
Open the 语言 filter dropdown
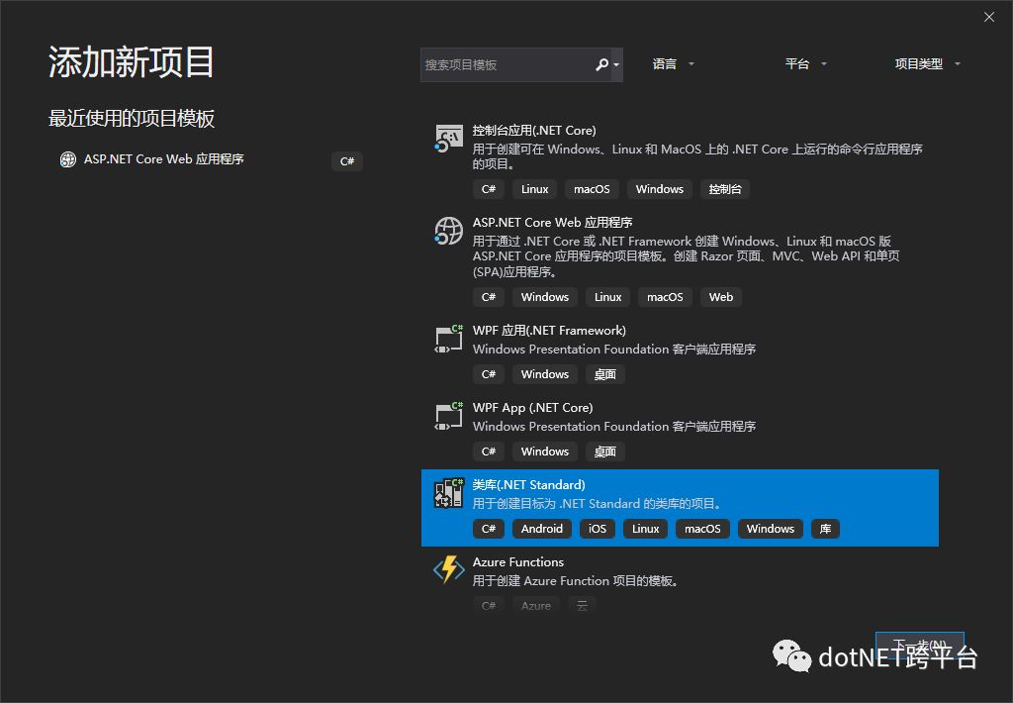673,64
